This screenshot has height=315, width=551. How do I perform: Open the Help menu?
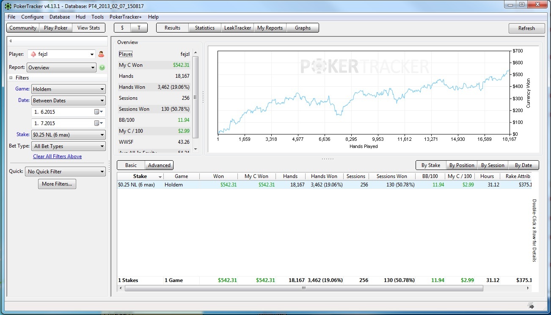point(153,17)
